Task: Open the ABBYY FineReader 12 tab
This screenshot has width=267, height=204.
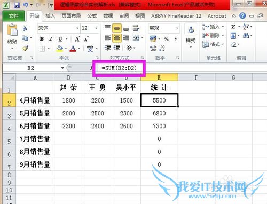Action: pos(176,16)
